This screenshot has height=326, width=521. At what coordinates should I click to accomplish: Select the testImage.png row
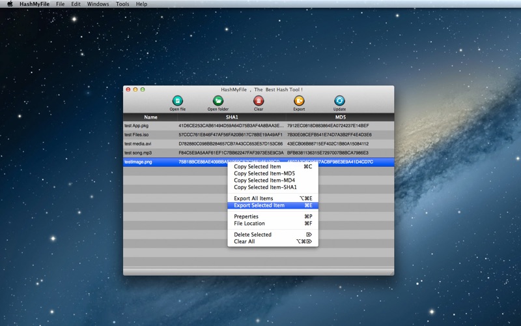pyautogui.click(x=259, y=162)
